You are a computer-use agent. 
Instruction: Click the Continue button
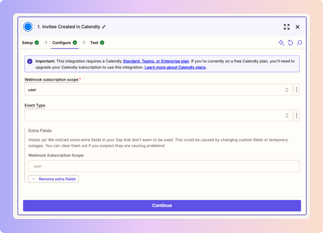[162, 206]
